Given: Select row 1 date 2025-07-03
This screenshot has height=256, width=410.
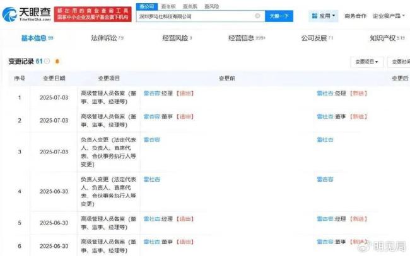Looking at the screenshot, I should [x=54, y=97].
